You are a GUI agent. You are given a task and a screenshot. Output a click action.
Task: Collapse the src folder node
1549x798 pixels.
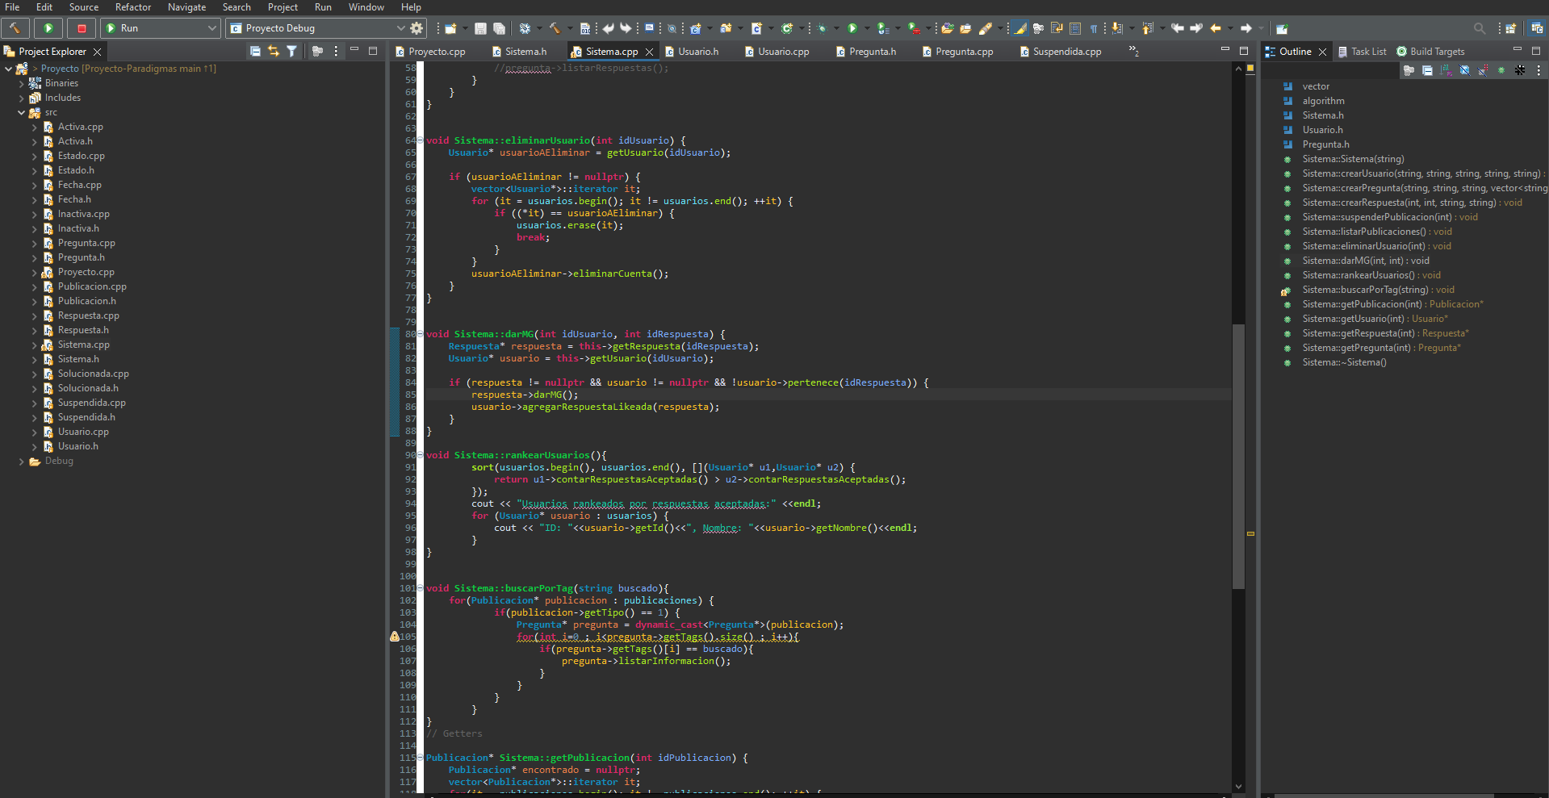pos(22,112)
